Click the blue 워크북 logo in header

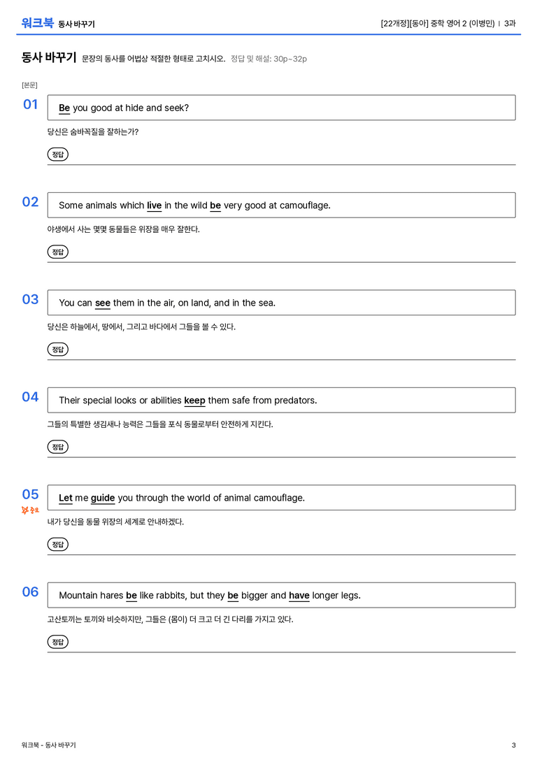(37, 23)
